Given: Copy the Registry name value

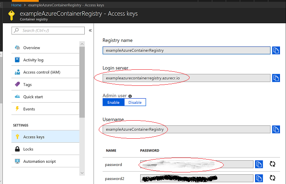Looking at the screenshot, I should [276, 51].
